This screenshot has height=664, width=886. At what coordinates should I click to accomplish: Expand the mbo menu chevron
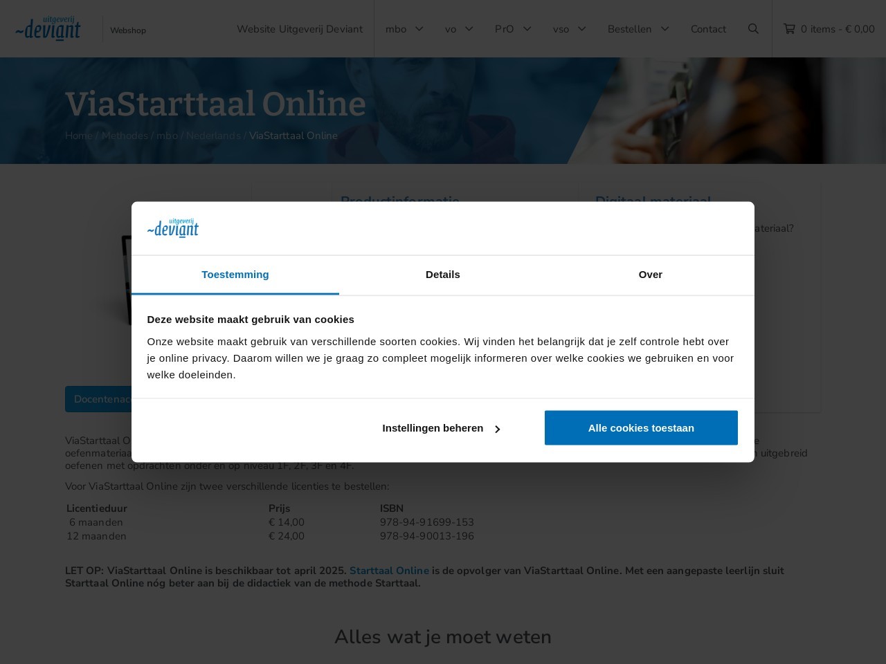419,28
